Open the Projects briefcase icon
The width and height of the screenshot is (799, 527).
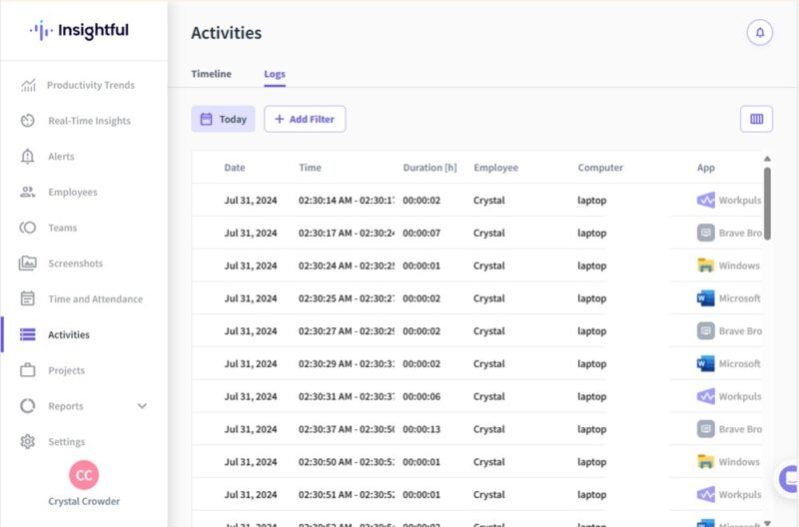(28, 370)
